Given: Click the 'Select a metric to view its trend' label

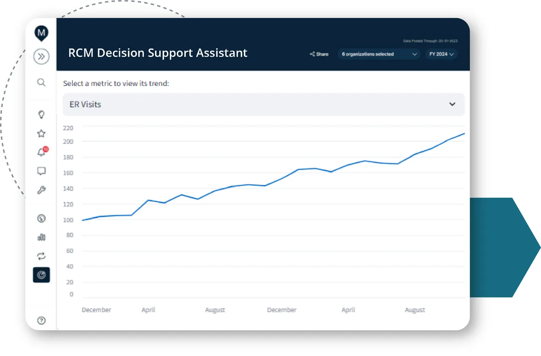Looking at the screenshot, I should (116, 84).
